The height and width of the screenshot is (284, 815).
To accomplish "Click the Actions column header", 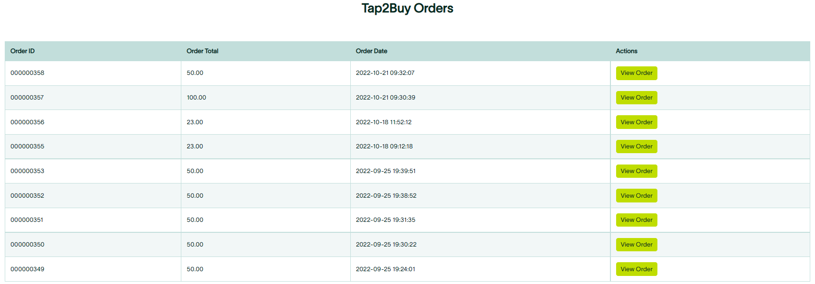I will tap(627, 51).
